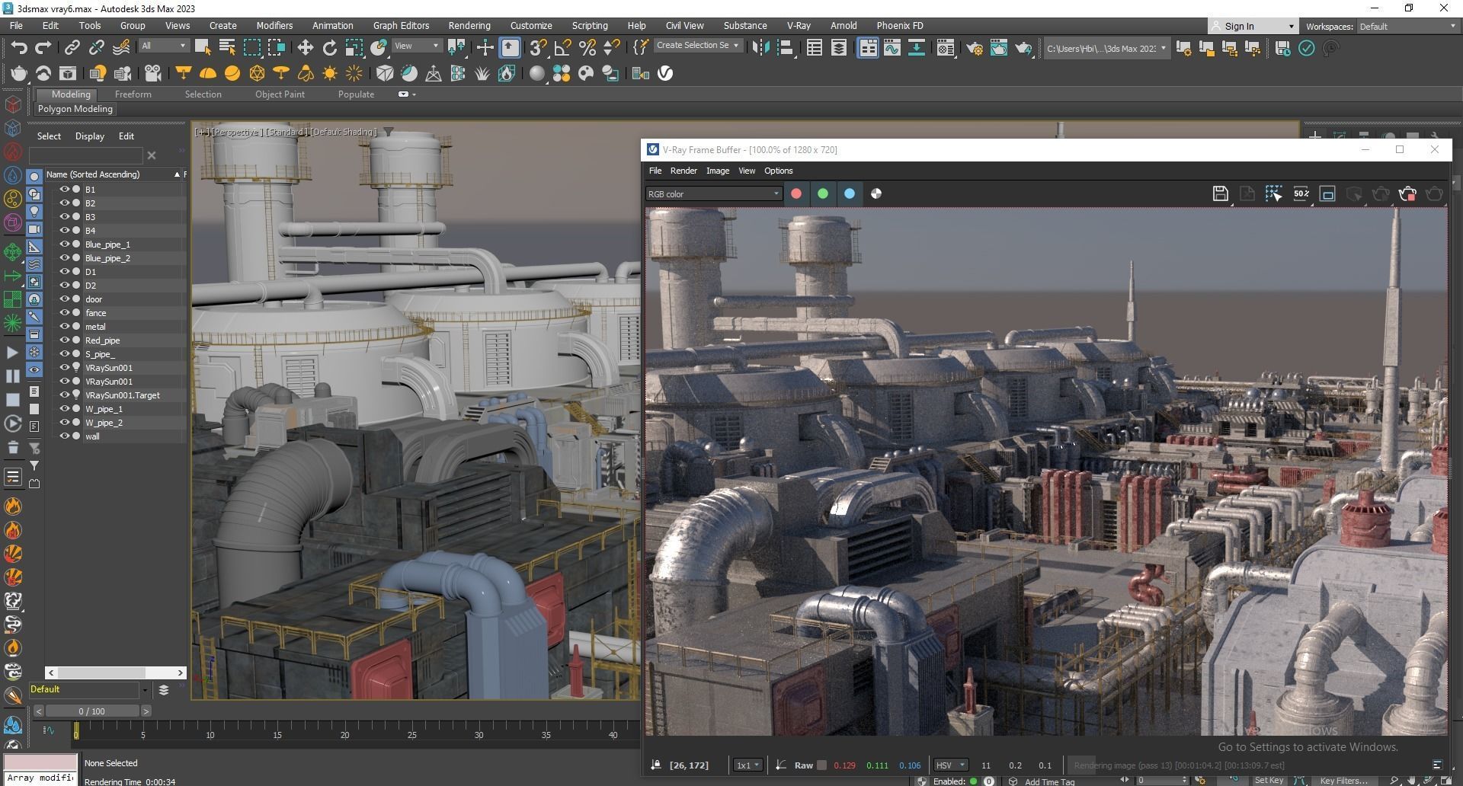Select the Select and Link tool
The image size is (1463, 786).
72,48
